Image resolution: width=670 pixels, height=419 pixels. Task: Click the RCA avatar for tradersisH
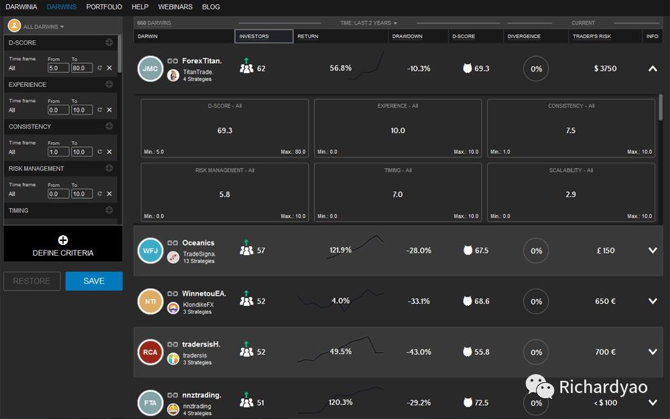pyautogui.click(x=150, y=352)
